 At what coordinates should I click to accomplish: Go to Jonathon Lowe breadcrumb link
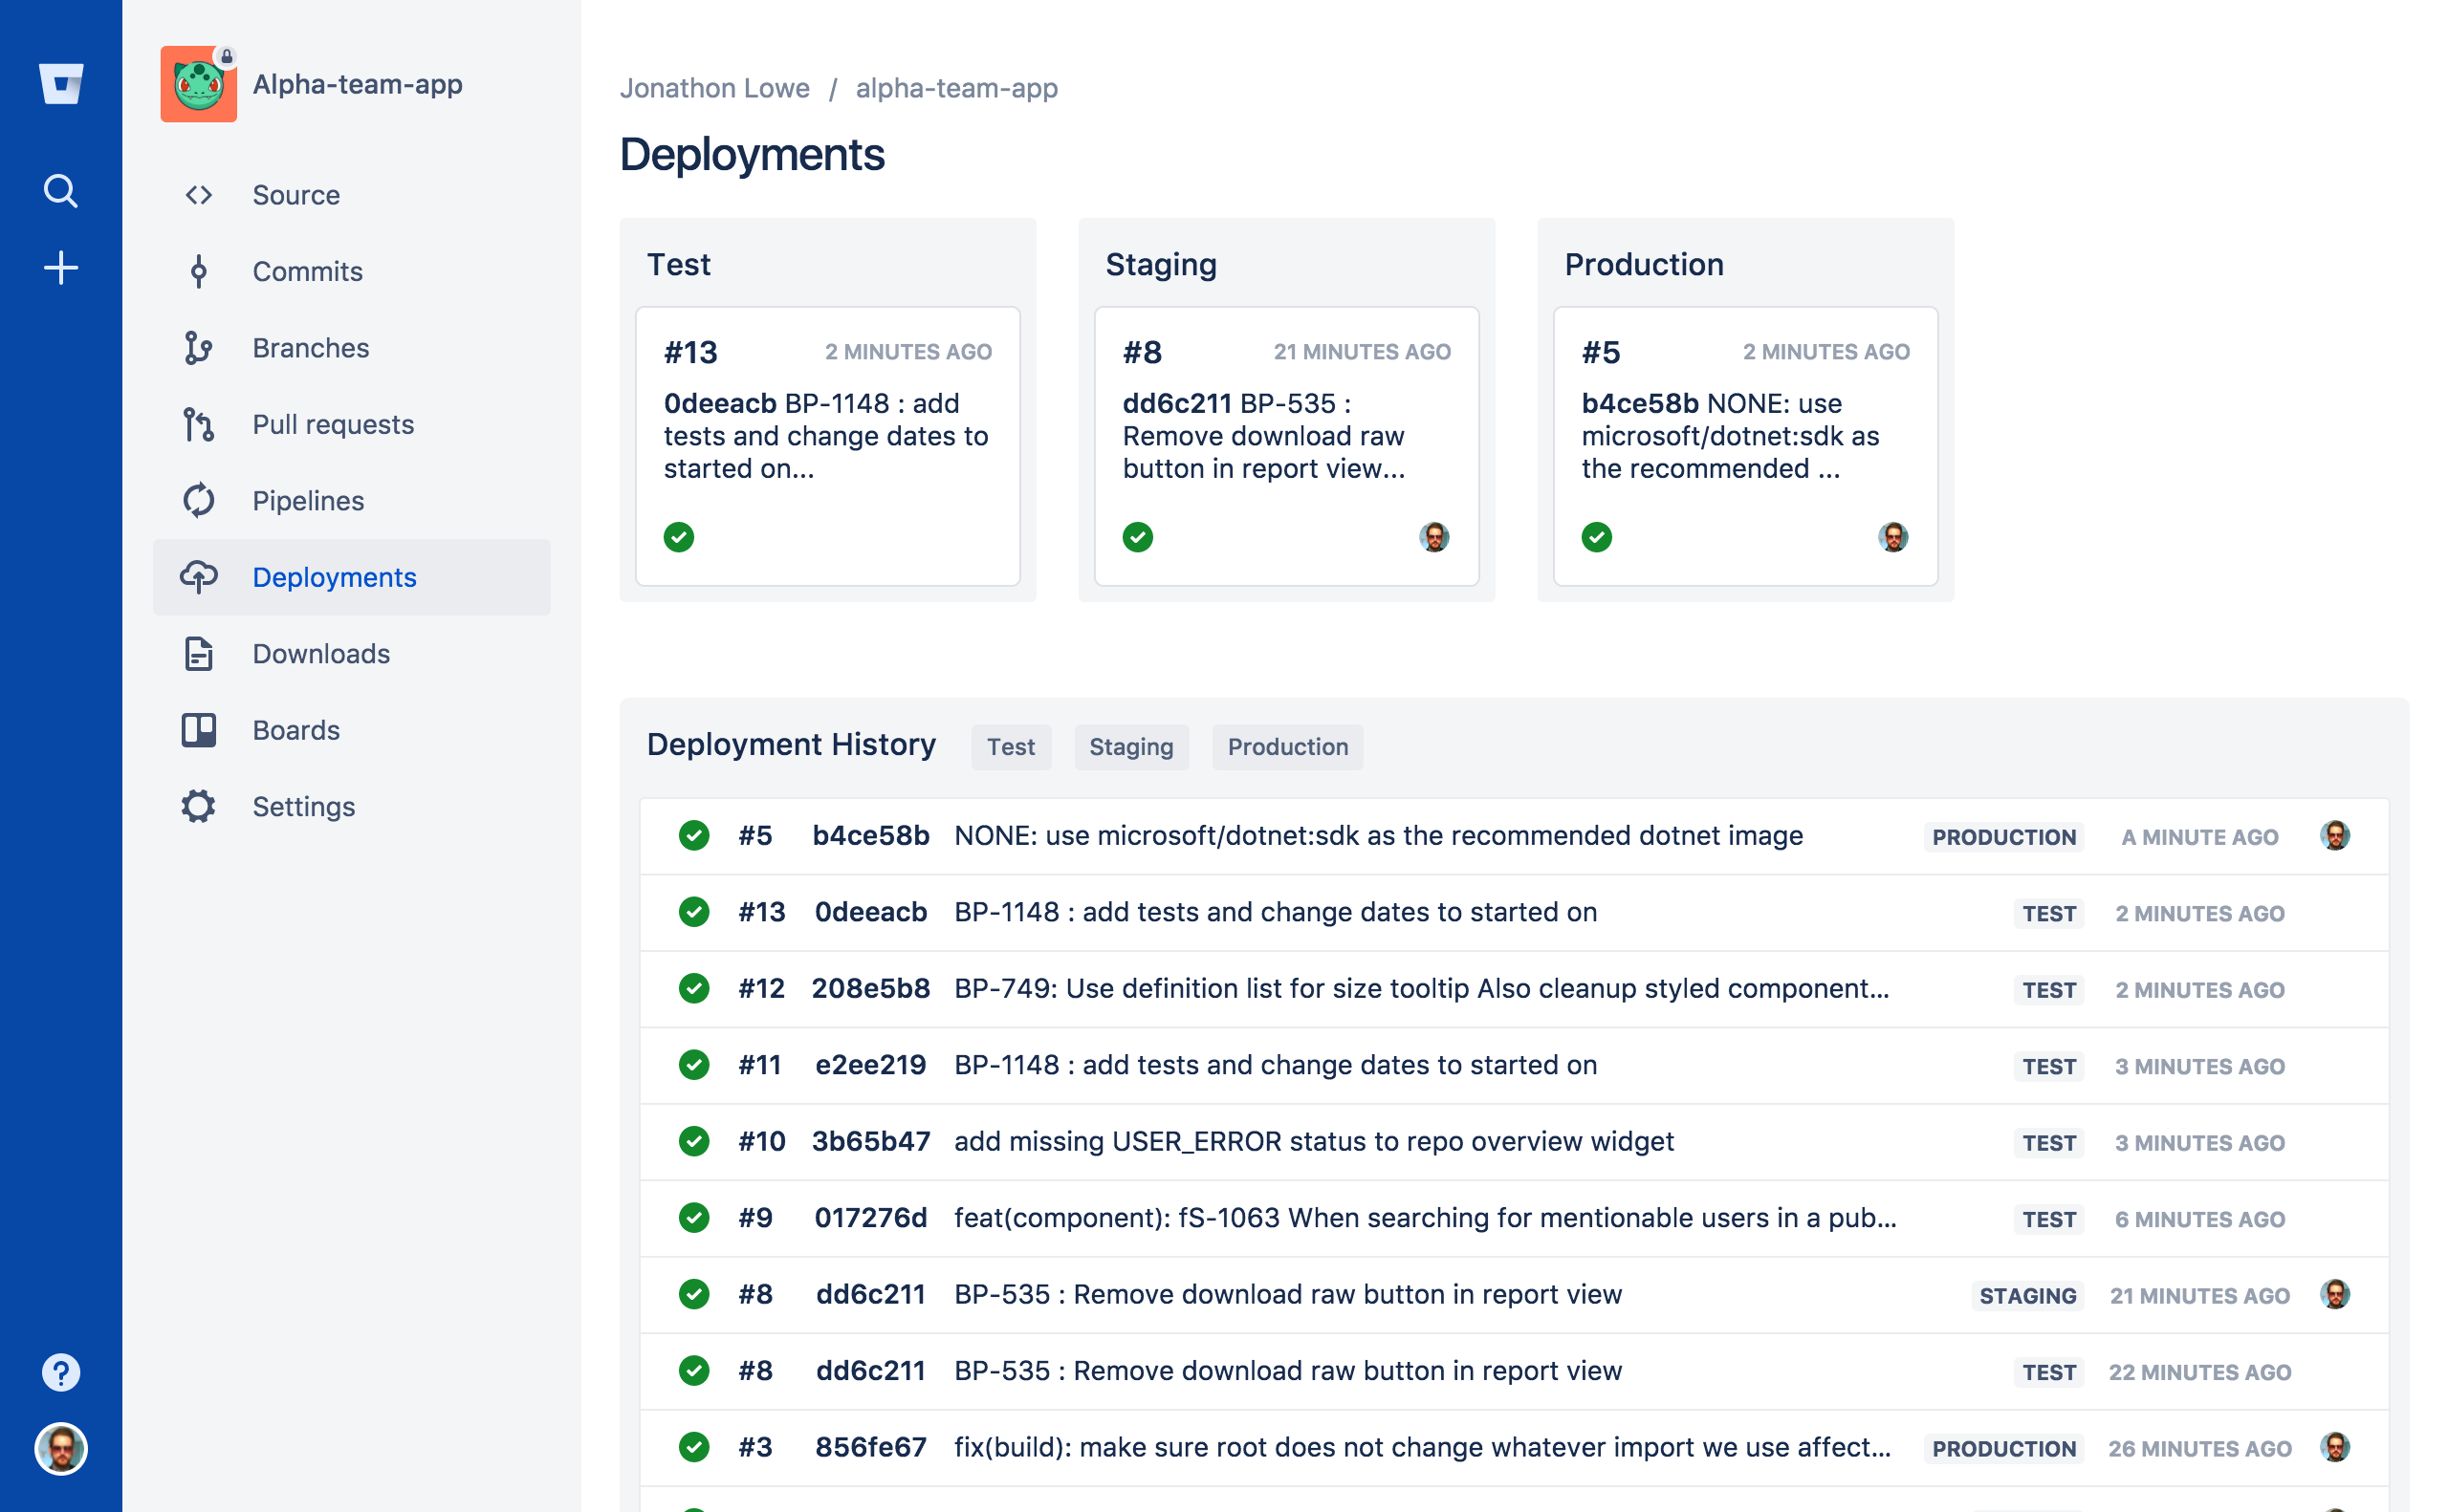click(714, 88)
